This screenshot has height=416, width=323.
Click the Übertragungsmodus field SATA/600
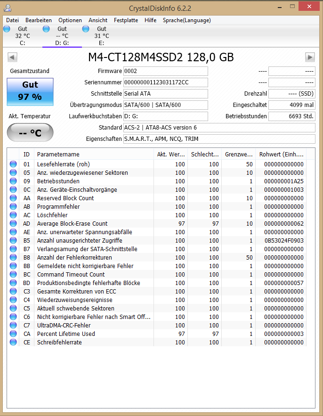[x=165, y=105]
